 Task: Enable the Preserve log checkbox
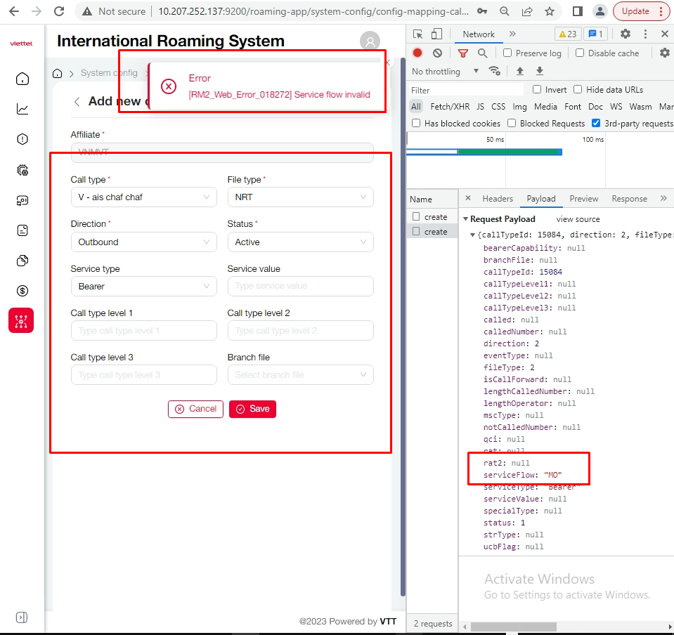508,53
